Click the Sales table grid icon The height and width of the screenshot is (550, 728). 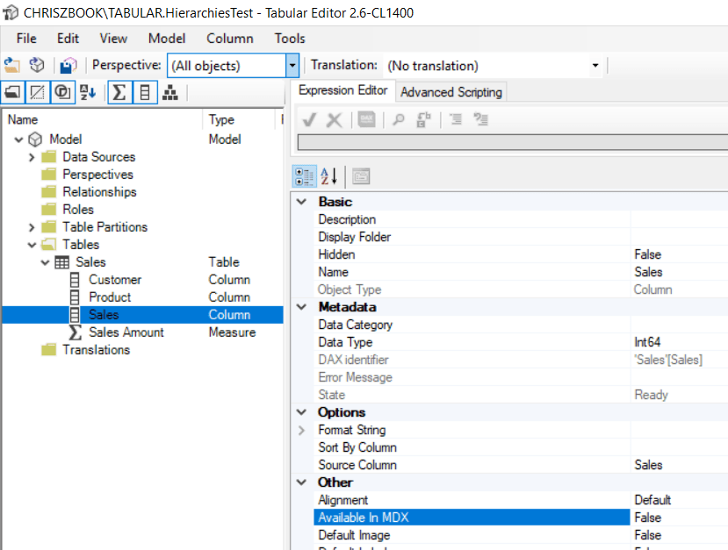click(x=61, y=262)
